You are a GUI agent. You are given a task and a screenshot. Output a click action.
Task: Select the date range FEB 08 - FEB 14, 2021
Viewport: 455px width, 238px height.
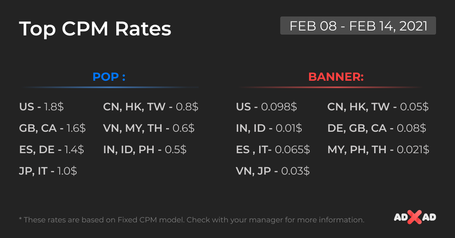coord(358,26)
